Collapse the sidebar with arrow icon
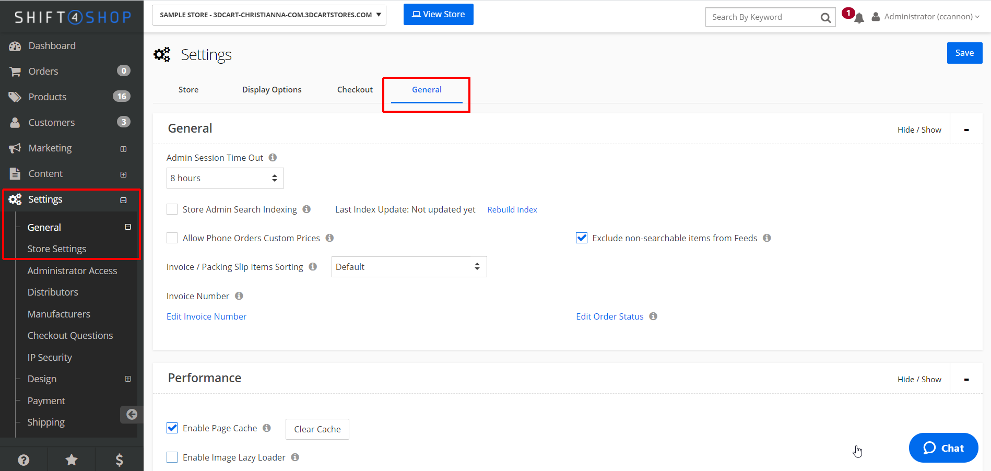The image size is (991, 471). click(x=132, y=414)
